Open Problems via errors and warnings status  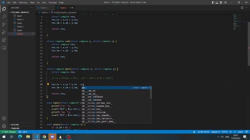pos(23,132)
